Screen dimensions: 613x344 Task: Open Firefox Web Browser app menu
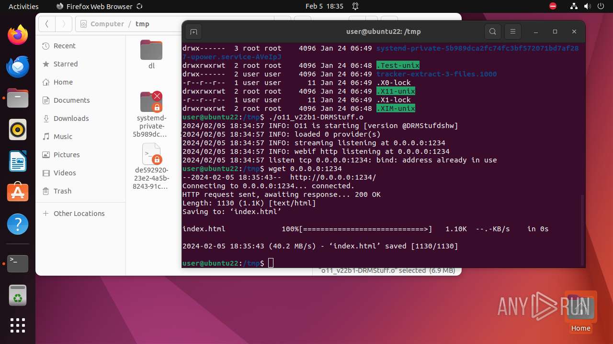[x=99, y=6]
